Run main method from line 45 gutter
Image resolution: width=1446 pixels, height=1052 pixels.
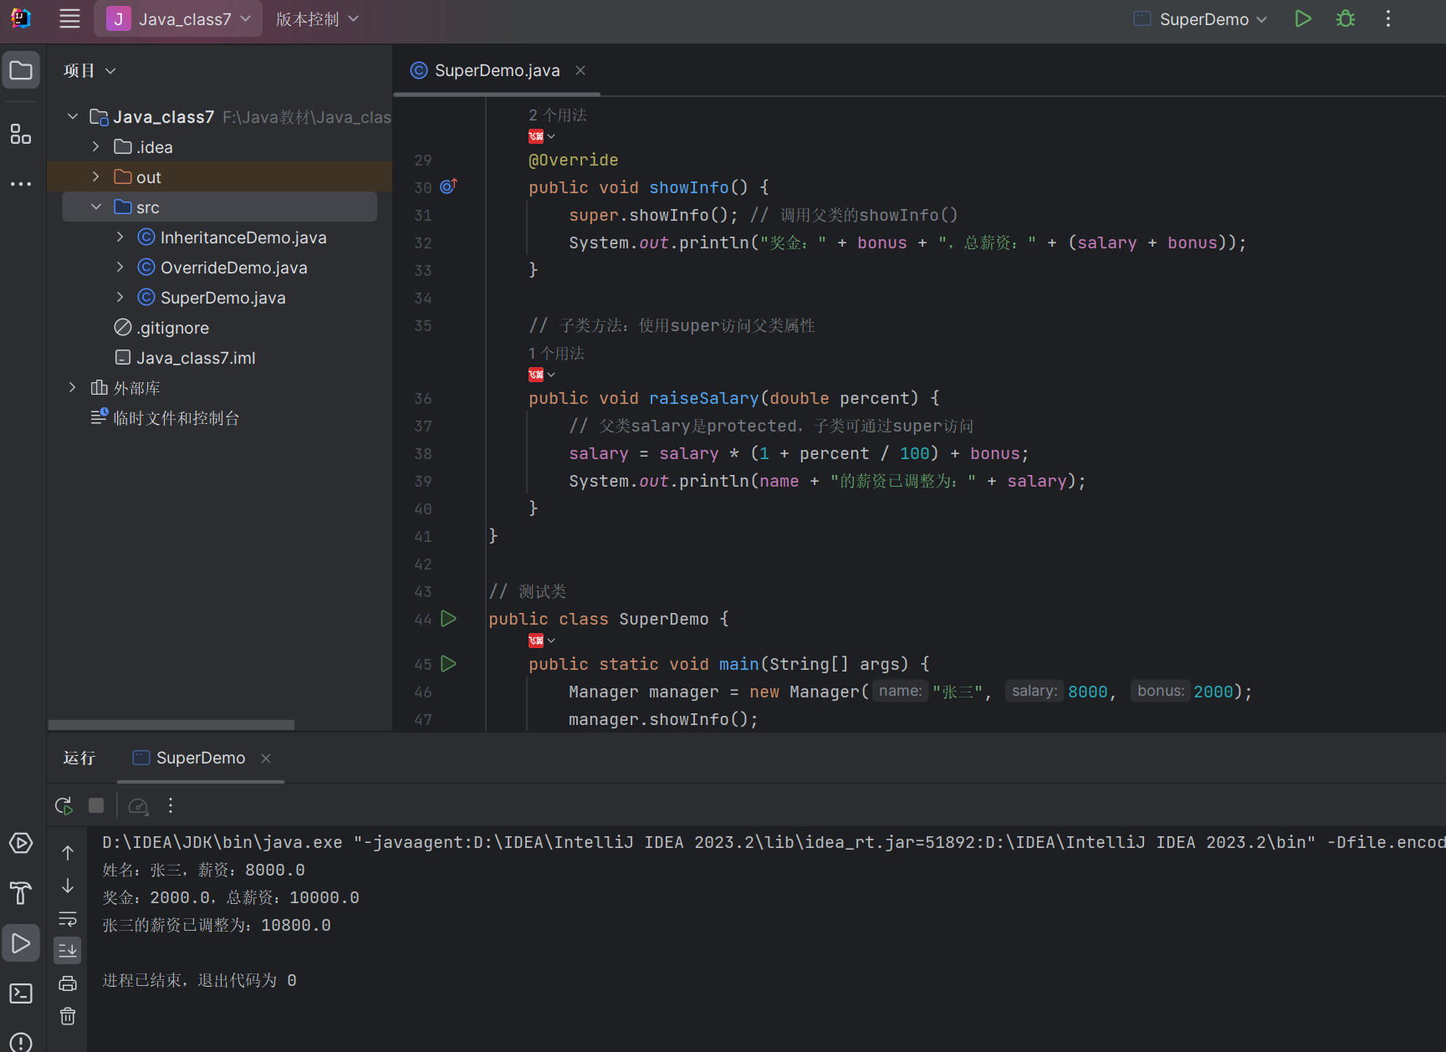pos(449,664)
